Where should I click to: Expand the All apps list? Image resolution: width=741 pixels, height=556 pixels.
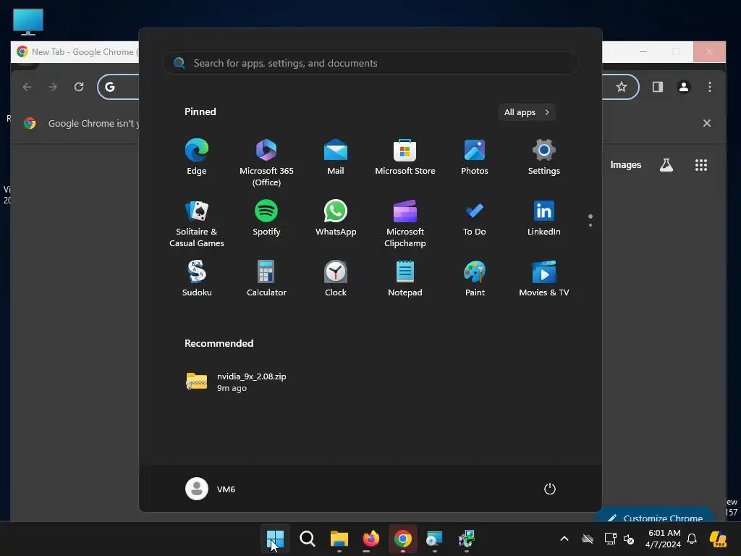point(527,112)
